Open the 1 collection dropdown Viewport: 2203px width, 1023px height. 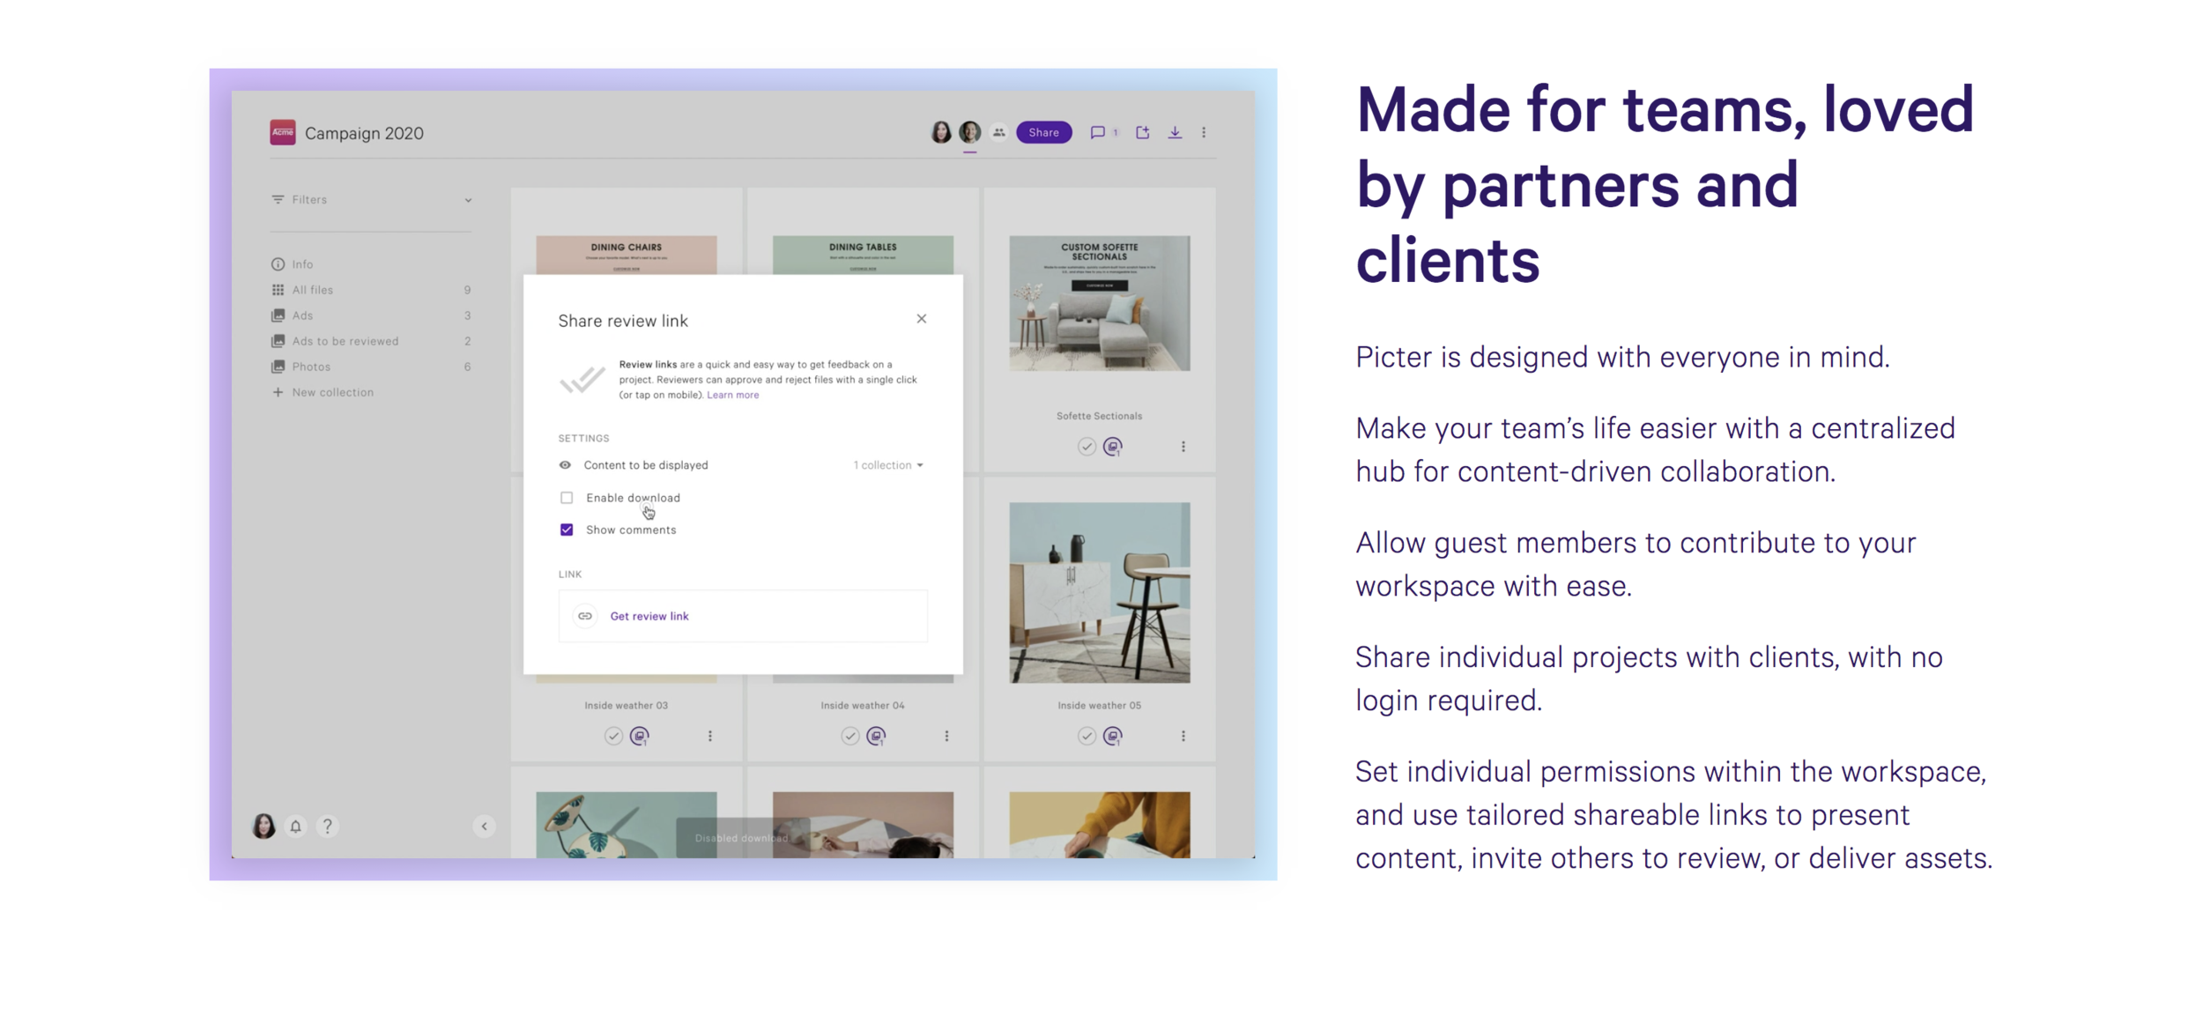point(887,465)
